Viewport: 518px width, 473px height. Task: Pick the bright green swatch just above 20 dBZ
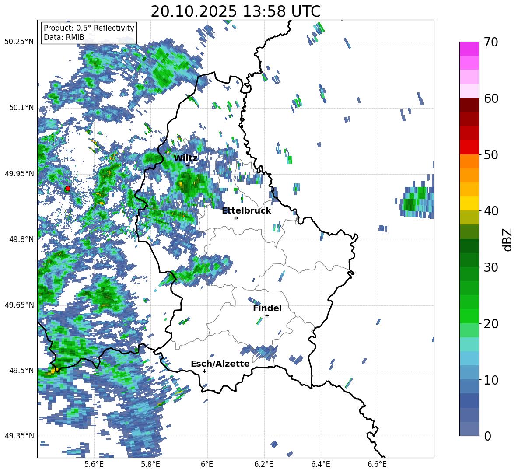coord(469,316)
